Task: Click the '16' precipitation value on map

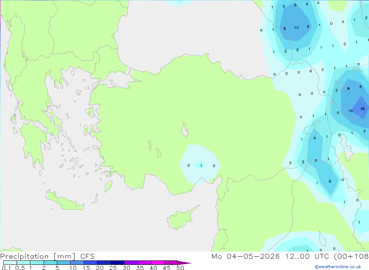Action: click(363, 109)
